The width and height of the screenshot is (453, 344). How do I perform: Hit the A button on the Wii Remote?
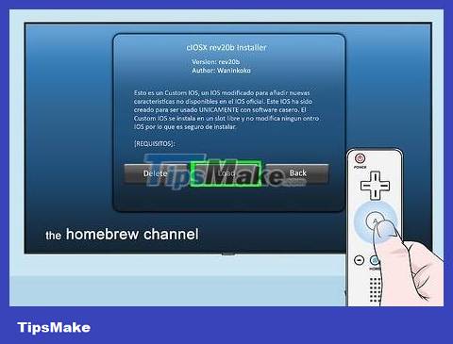[x=375, y=221]
